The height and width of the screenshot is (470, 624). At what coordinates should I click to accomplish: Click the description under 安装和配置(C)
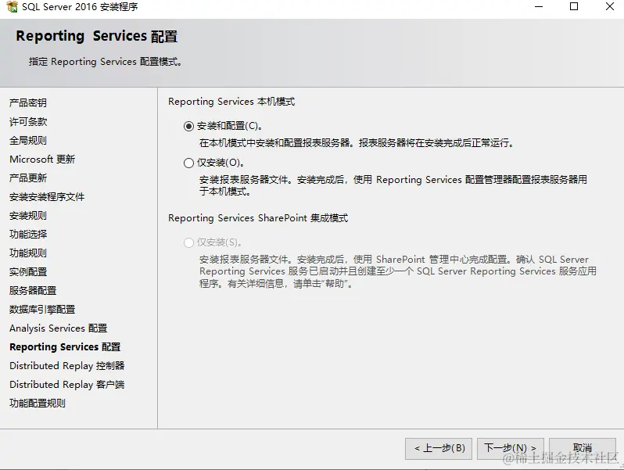356,143
